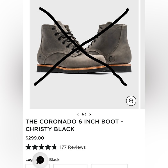The image size is (168, 168).
Task: Click the fifth rating star
Action: pos(54,147)
